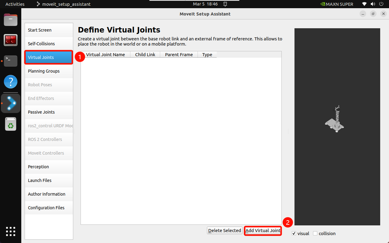This screenshot has width=389, height=243.
Task: Select the MoveIt Setup Assistant dock icon
Action: pos(11,103)
